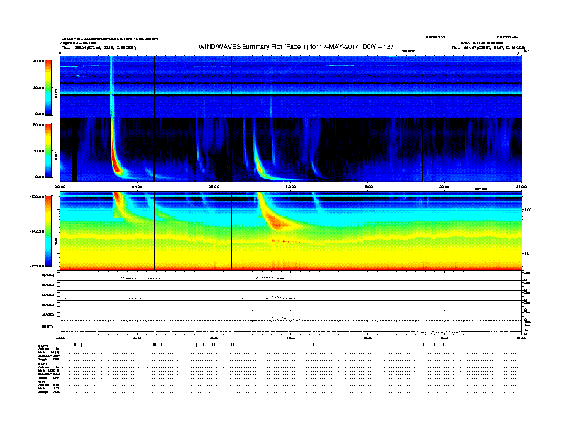Click the 12:00 tick label below RAD1 panel
Viewport: 562px width, 434px height.
click(x=290, y=187)
